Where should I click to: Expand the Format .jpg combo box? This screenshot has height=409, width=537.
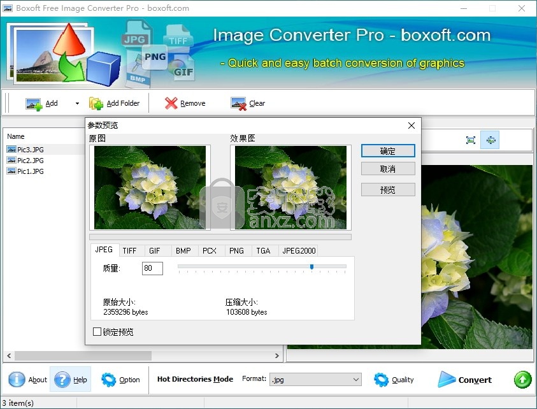[315, 380]
